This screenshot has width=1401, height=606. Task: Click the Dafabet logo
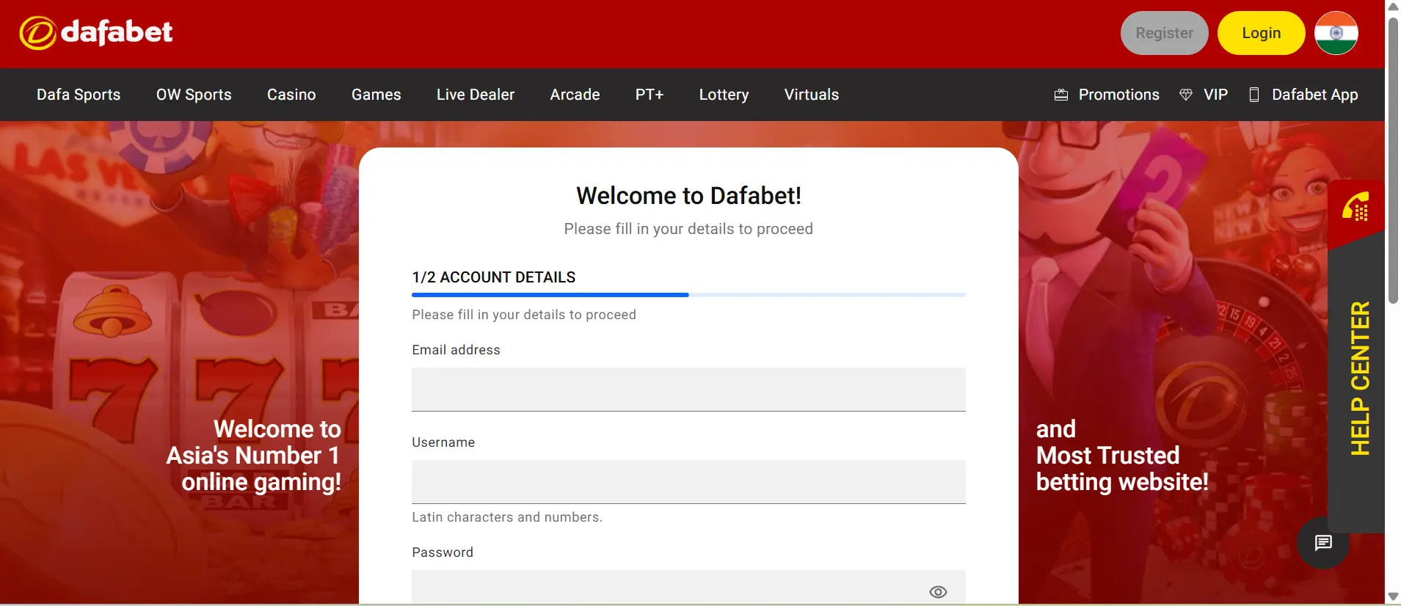(x=96, y=33)
